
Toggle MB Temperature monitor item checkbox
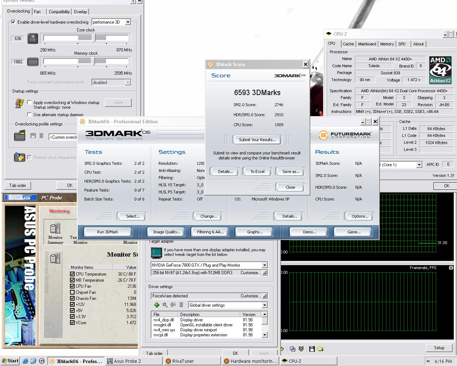[x=72, y=280]
